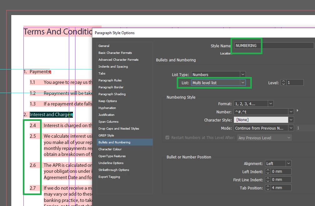Click paragraph numbered 1.1 in document
Viewport: 315px width, 206px height.
(x=61, y=82)
